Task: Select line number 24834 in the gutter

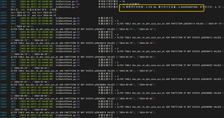Action: 3,1
